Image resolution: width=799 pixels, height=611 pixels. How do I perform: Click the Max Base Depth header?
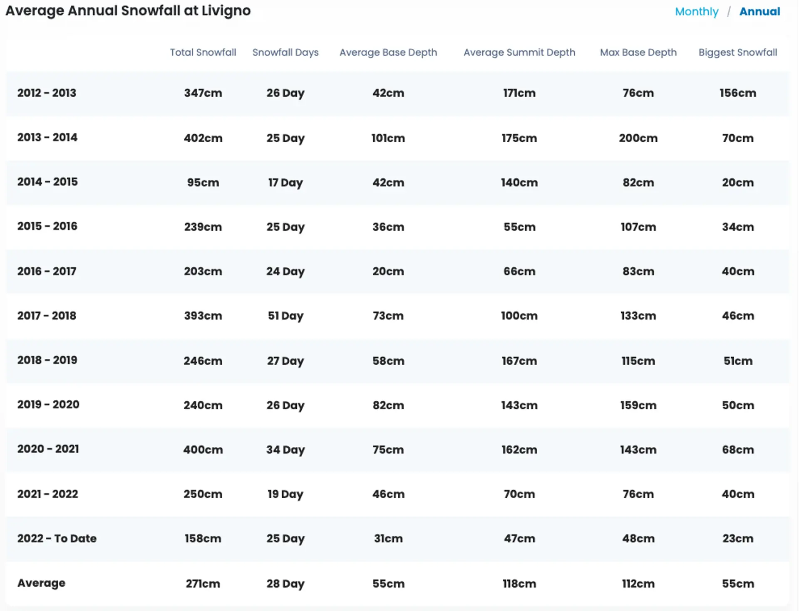(x=638, y=52)
